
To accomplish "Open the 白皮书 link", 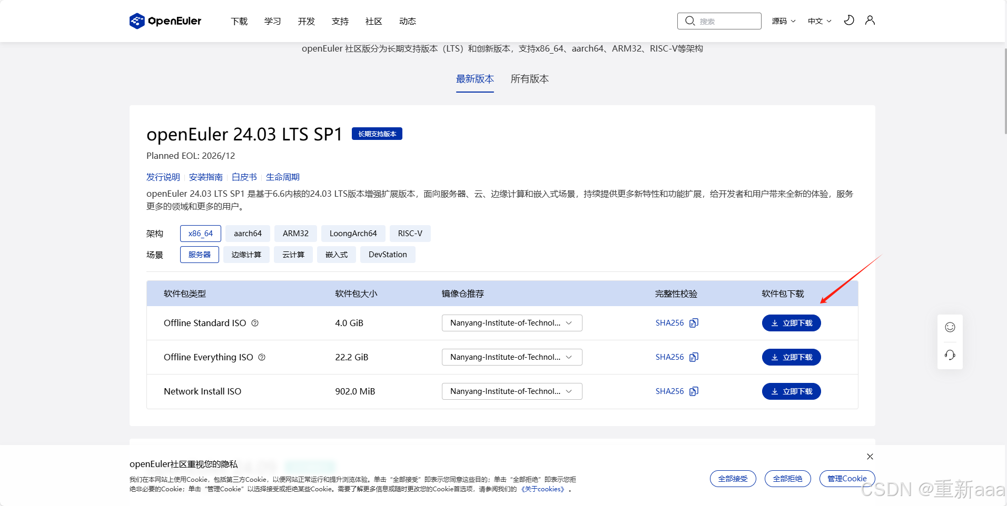I will (244, 177).
